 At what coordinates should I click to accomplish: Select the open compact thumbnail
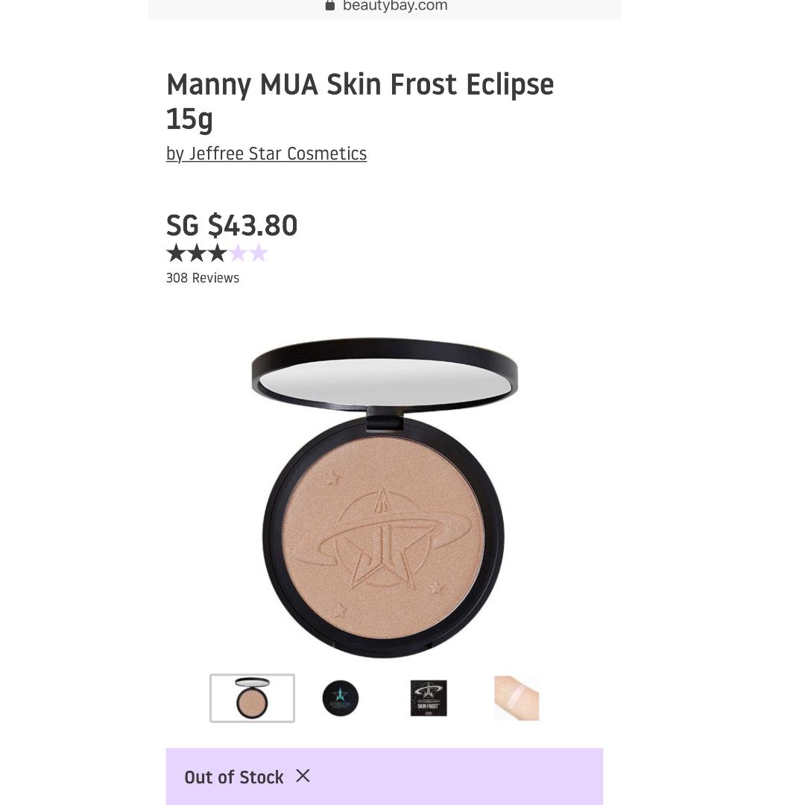tap(252, 698)
